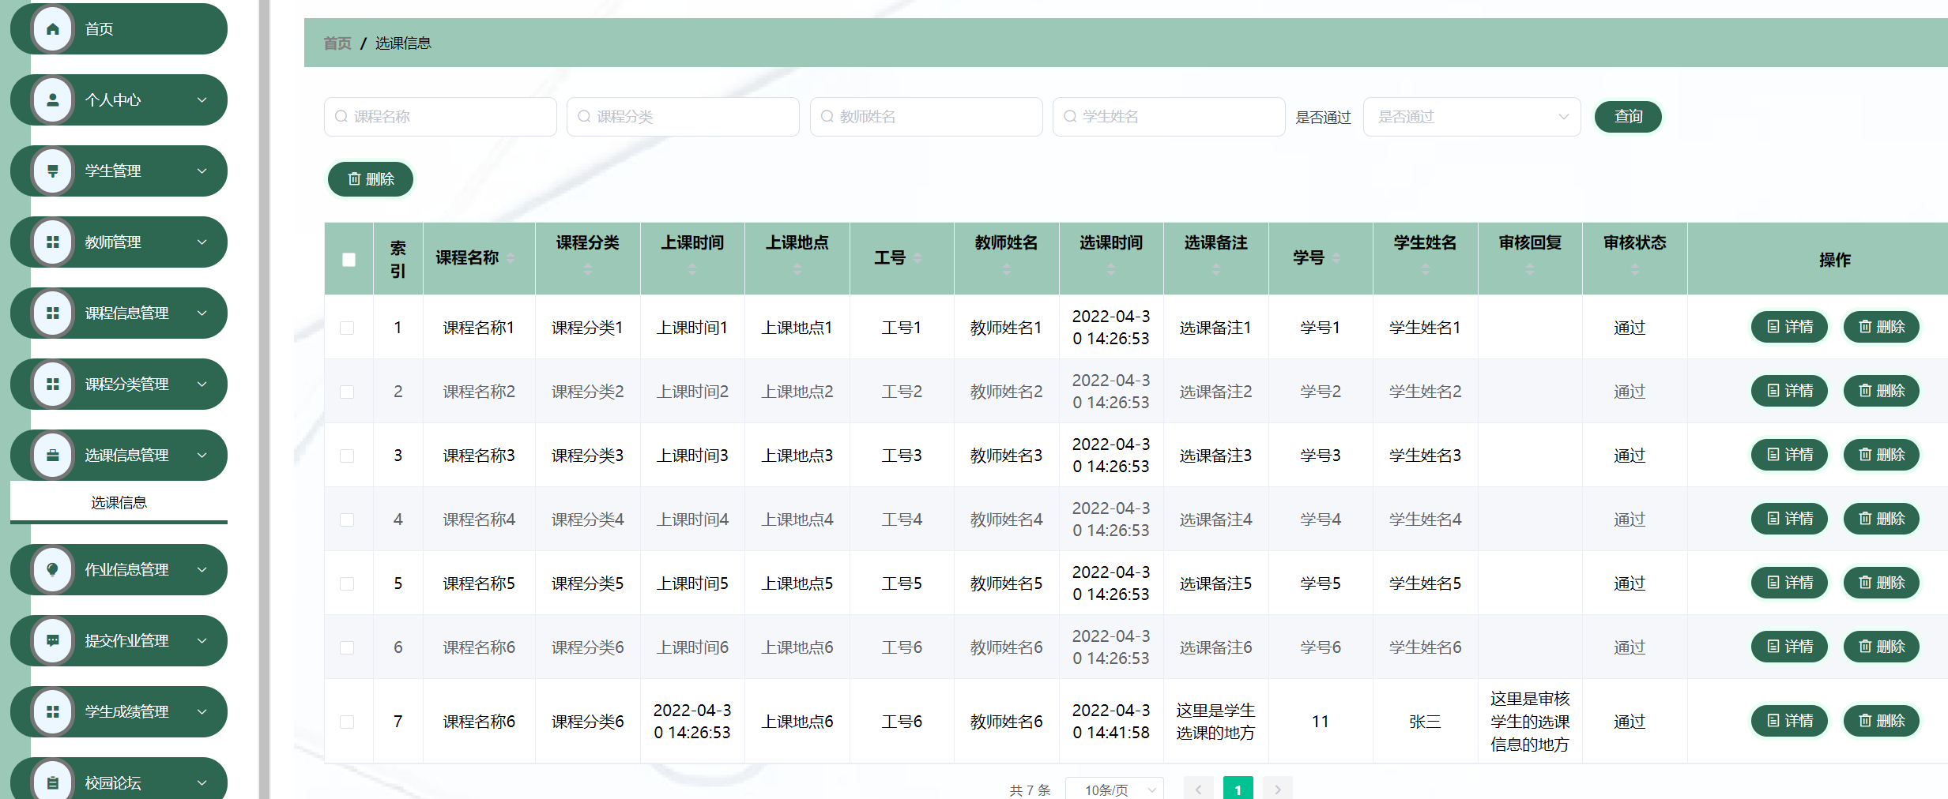Select the 学生管理 graduation cap icon
The width and height of the screenshot is (1948, 799).
point(52,171)
